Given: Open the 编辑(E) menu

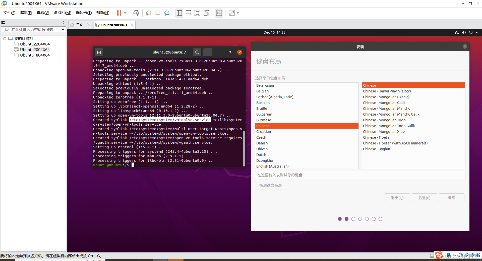Looking at the screenshot, I should pos(26,13).
